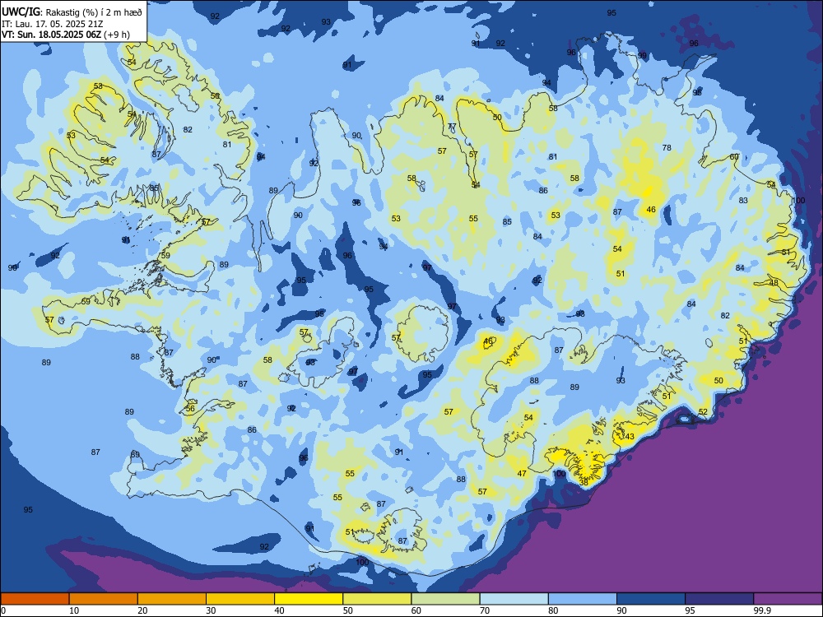The width and height of the screenshot is (823, 617).
Task: Click the '77' humidity value on the map
Action: click(x=452, y=127)
